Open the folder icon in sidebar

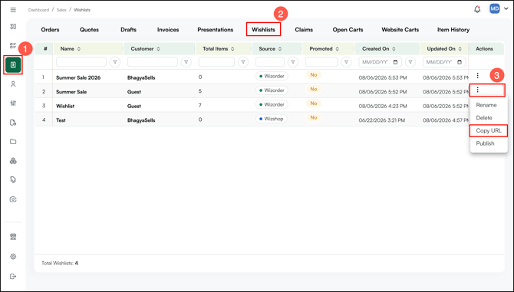pyautogui.click(x=13, y=142)
